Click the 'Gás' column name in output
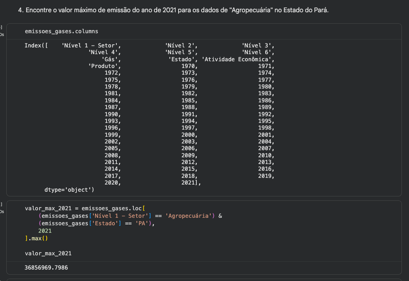This screenshot has height=281, width=409. pos(110,59)
